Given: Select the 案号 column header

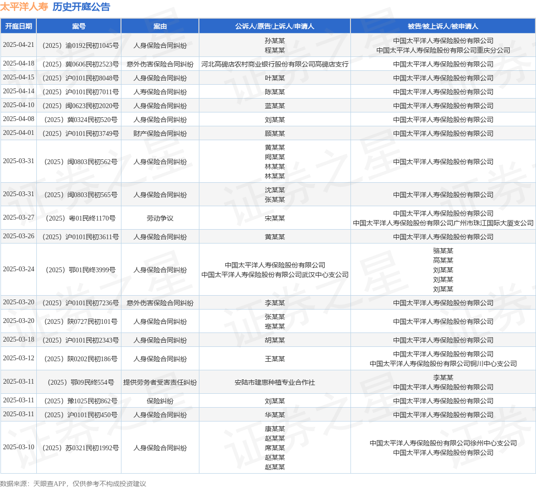Looking at the screenshot, I should pos(78,26).
